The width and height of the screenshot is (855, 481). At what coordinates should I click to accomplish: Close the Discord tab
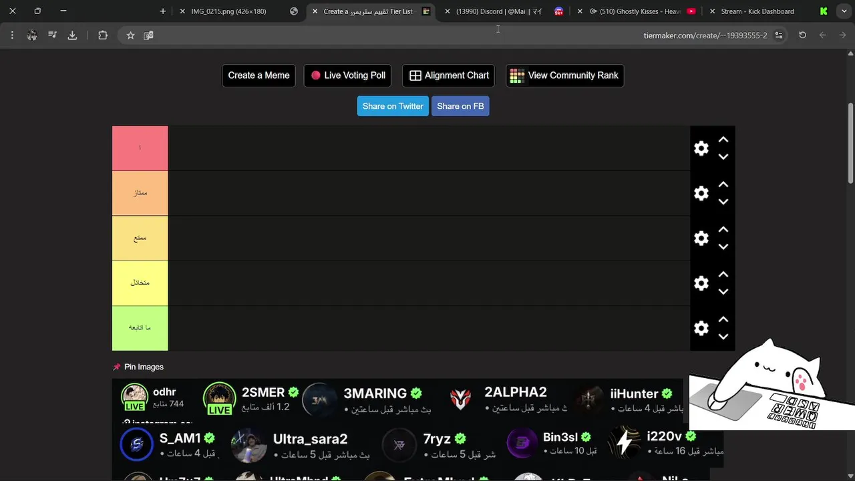point(448,11)
